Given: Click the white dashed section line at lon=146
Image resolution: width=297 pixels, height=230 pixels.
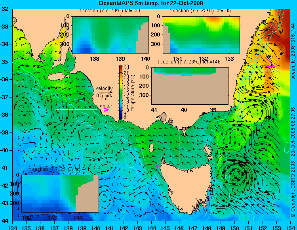Looking at the screenshot, I should (x=179, y=146).
